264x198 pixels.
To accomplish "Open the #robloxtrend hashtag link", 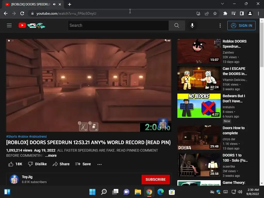I will pyautogui.click(x=38, y=137).
